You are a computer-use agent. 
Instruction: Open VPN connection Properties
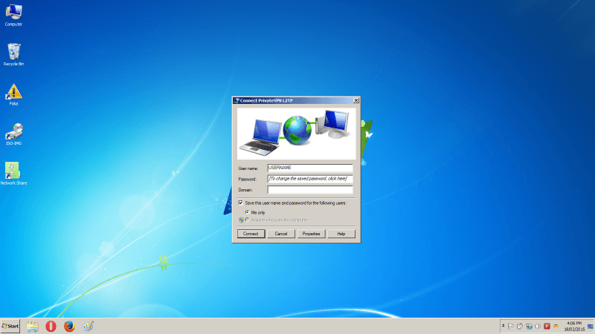coord(311,234)
